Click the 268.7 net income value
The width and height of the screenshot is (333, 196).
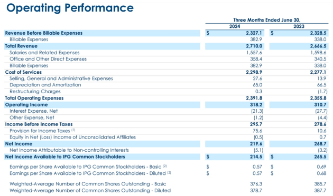point(320,144)
